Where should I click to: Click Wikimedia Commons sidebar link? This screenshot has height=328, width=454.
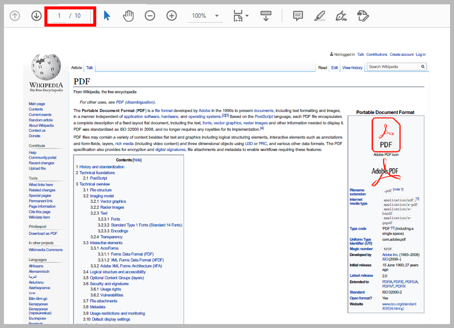(x=45, y=250)
